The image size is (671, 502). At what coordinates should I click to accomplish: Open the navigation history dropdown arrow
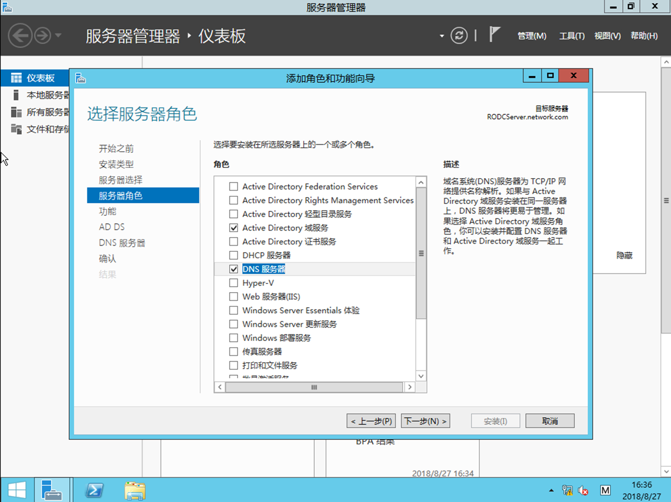(x=58, y=36)
